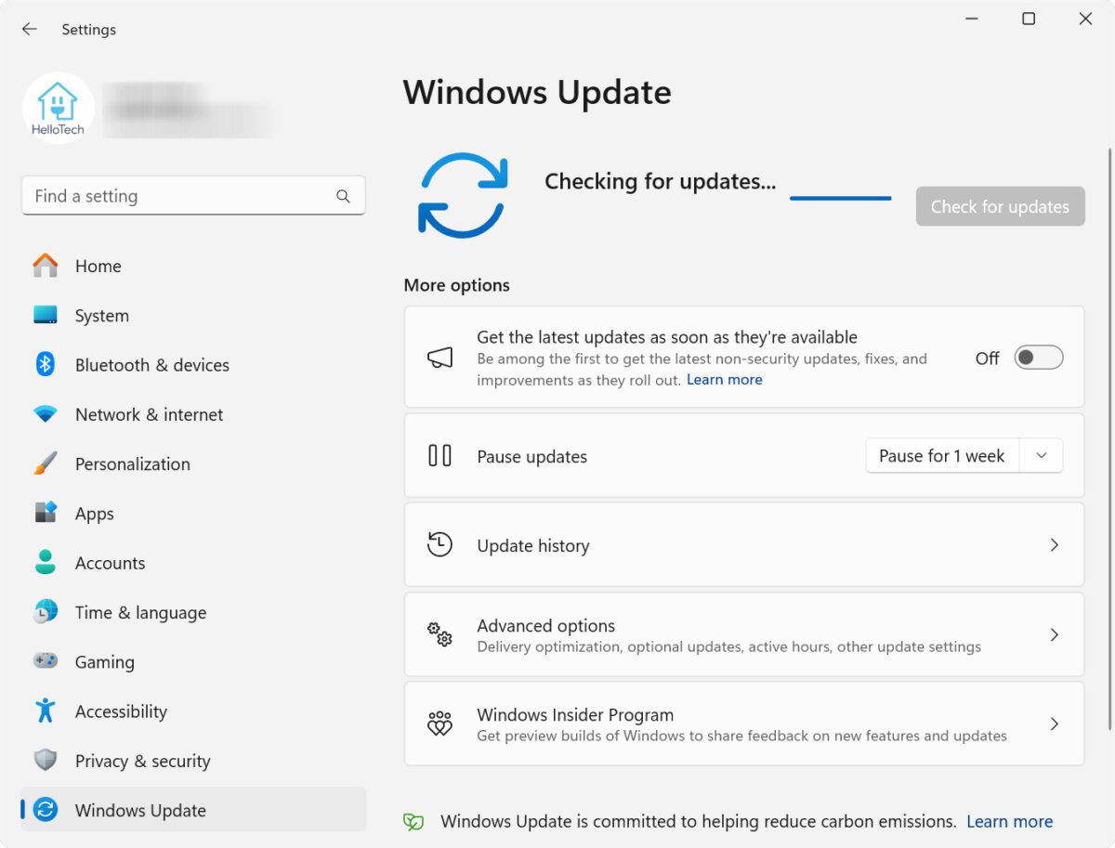Viewport: 1115px width, 848px height.
Task: Enable get latest updates toggle
Action: pyautogui.click(x=1038, y=358)
